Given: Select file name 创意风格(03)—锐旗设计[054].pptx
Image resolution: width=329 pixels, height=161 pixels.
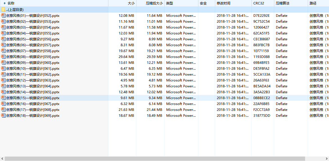Looking at the screenshot, I should click(33, 27).
